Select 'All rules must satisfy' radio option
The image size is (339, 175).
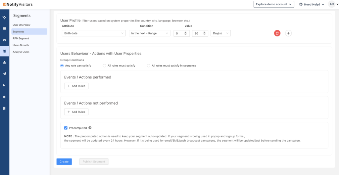(x=105, y=66)
